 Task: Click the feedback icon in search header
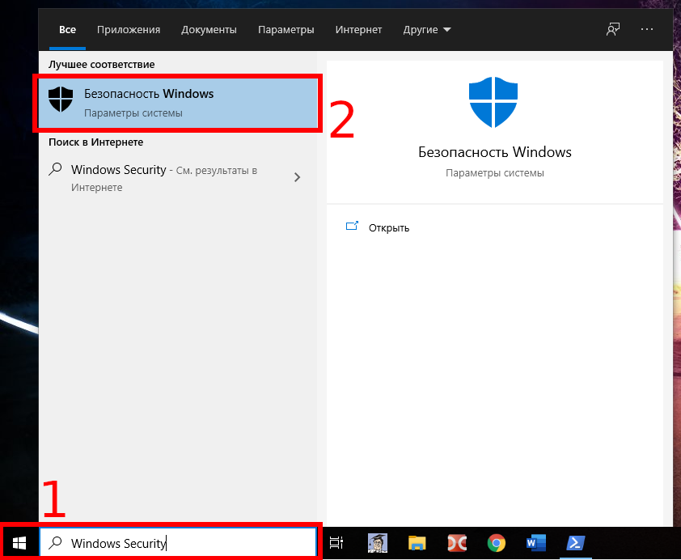coord(613,30)
